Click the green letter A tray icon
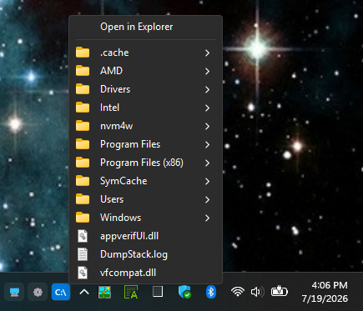This screenshot has height=311, width=363. [x=131, y=292]
